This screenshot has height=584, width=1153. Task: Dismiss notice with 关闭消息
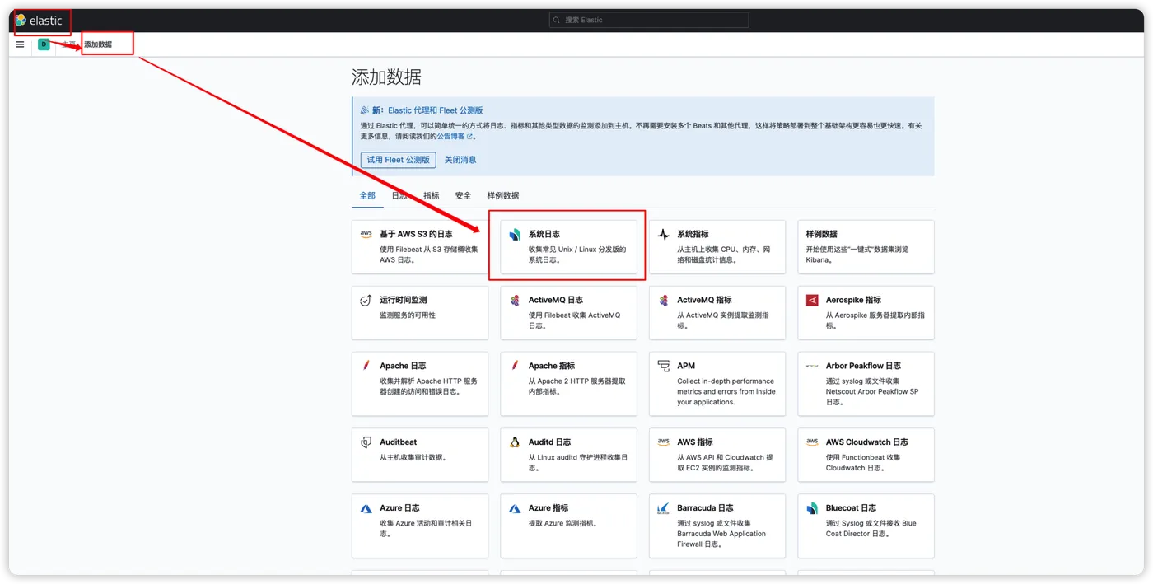(x=460, y=160)
